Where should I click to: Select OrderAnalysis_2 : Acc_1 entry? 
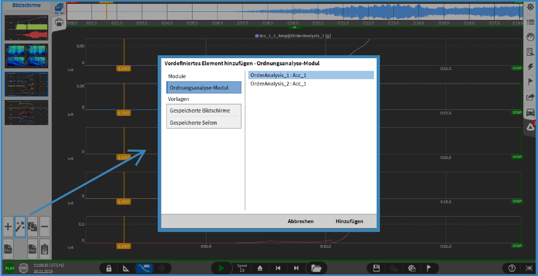point(311,84)
